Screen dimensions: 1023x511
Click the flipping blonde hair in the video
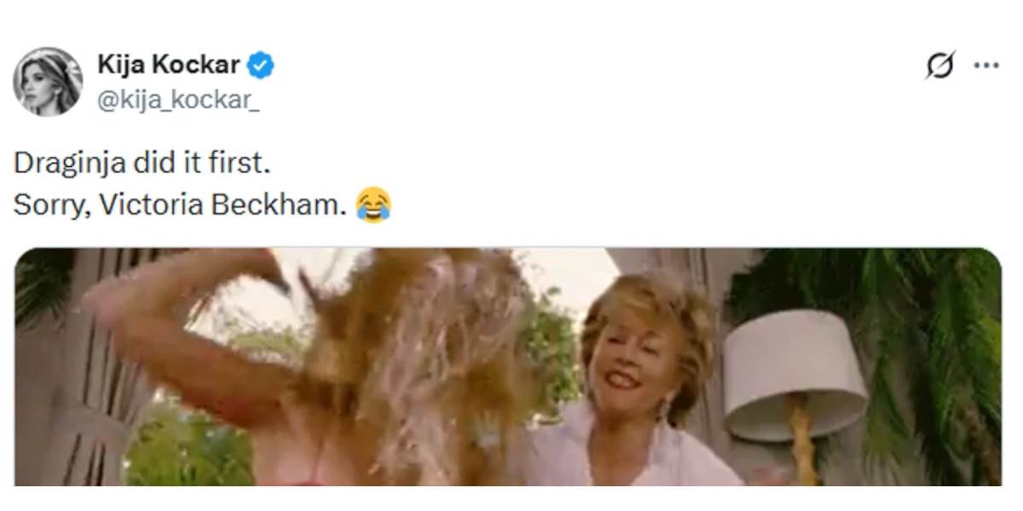(409, 358)
